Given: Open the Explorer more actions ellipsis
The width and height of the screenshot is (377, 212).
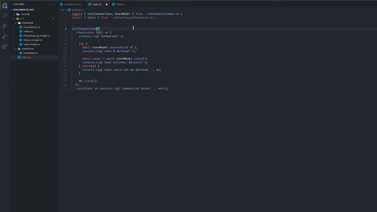Looking at the screenshot, I should pyautogui.click(x=52, y=4).
